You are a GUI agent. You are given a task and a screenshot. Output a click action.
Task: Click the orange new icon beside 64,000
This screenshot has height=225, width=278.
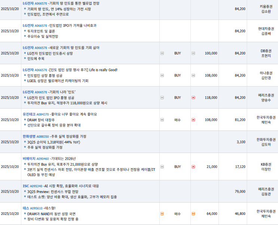point(193,214)
